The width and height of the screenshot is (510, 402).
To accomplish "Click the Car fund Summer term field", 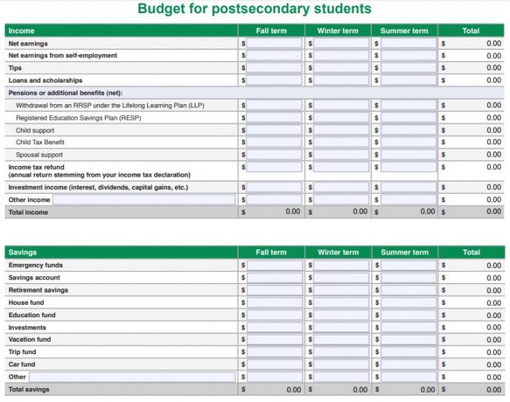I will point(408,364).
